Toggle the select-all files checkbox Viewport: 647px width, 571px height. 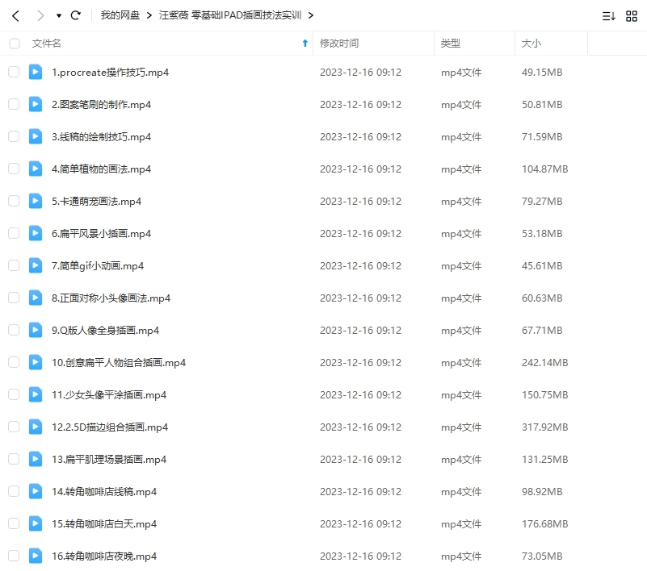pyautogui.click(x=14, y=44)
